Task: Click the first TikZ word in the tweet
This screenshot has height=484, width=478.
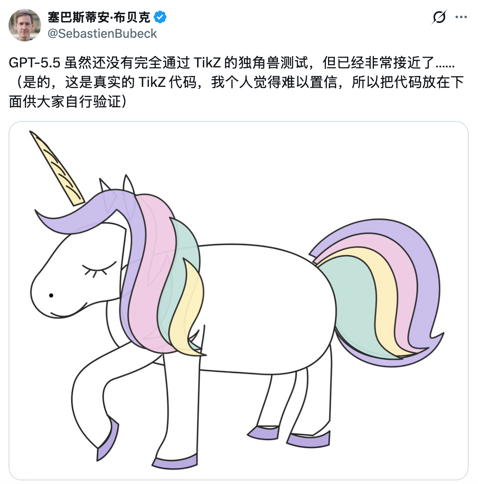Action: pyautogui.click(x=207, y=63)
